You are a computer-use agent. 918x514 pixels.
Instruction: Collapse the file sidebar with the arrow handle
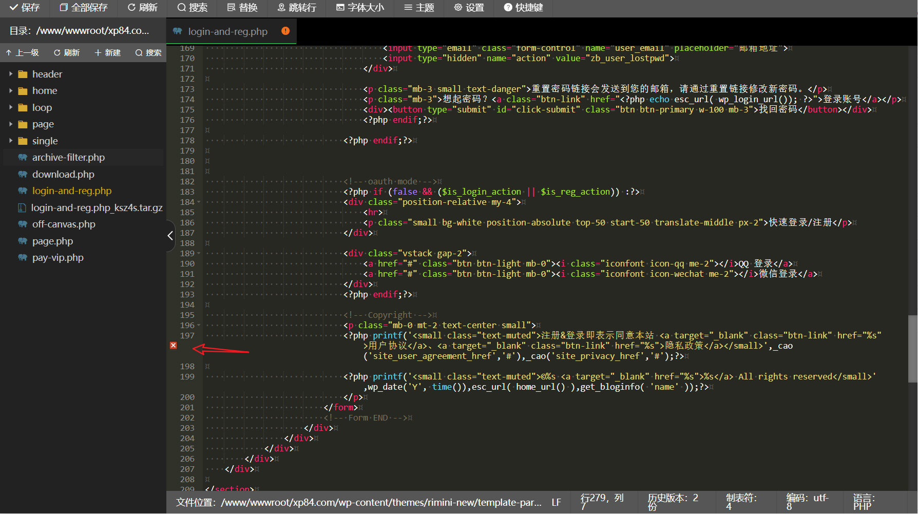(170, 236)
